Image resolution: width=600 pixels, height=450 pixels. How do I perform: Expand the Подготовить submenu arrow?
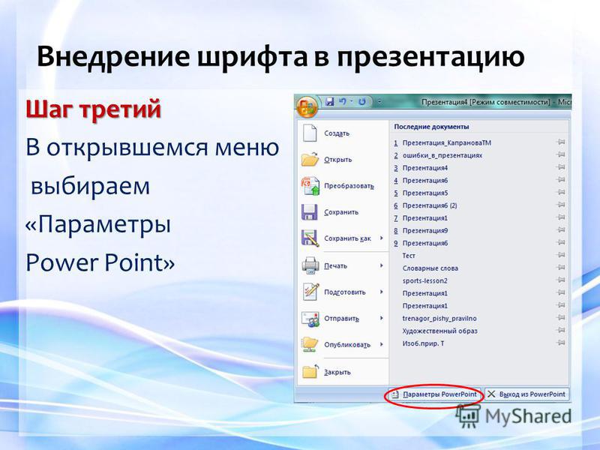pos(382,292)
